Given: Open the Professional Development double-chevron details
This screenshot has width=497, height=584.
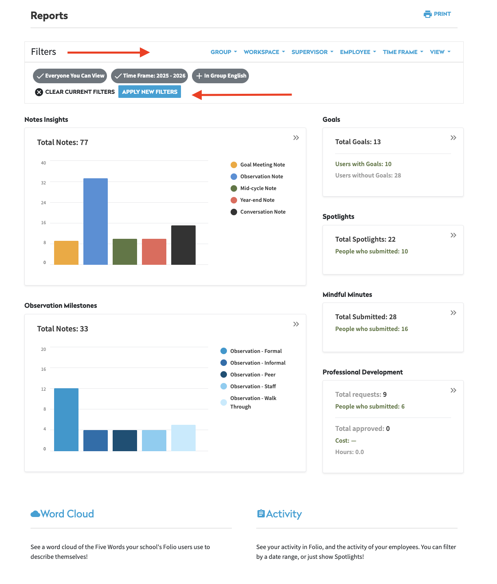Looking at the screenshot, I should (x=453, y=390).
